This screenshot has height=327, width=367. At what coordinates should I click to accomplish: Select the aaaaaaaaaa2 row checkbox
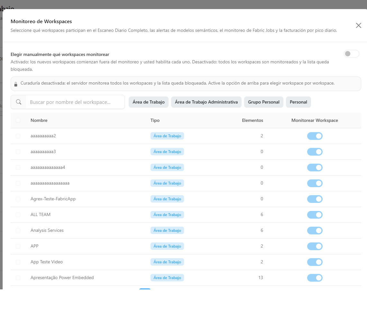point(18,136)
